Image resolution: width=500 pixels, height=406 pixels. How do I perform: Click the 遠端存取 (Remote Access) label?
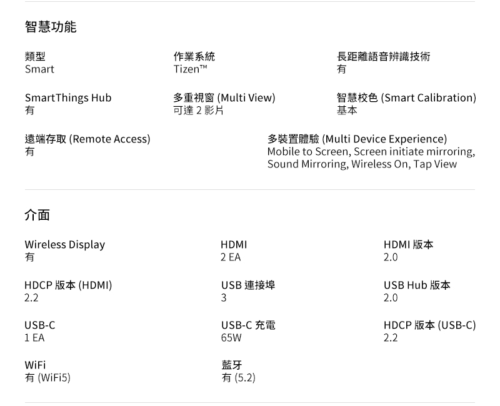pyautogui.click(x=87, y=139)
